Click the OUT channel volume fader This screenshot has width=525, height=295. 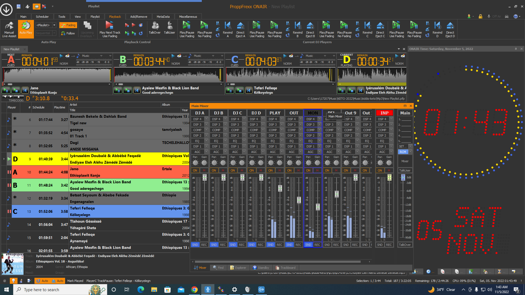(299, 200)
